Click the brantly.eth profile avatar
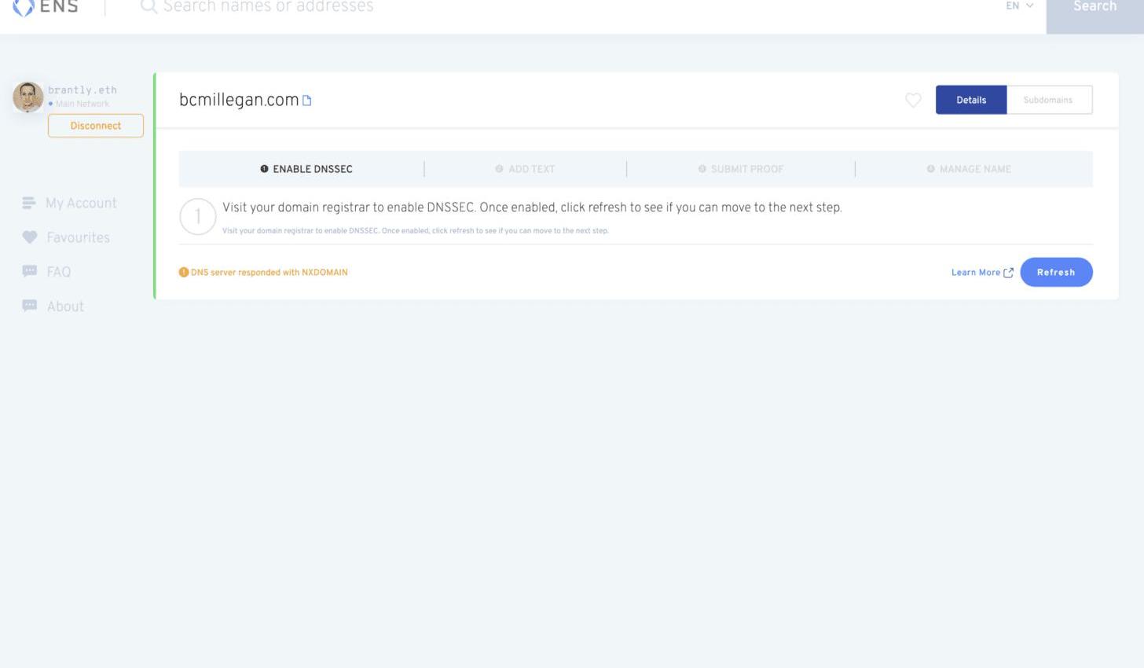1144x668 pixels. [28, 97]
